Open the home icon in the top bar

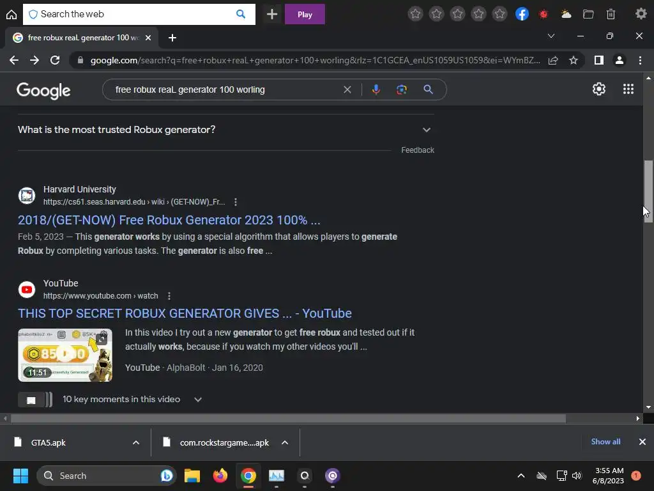[x=11, y=15]
